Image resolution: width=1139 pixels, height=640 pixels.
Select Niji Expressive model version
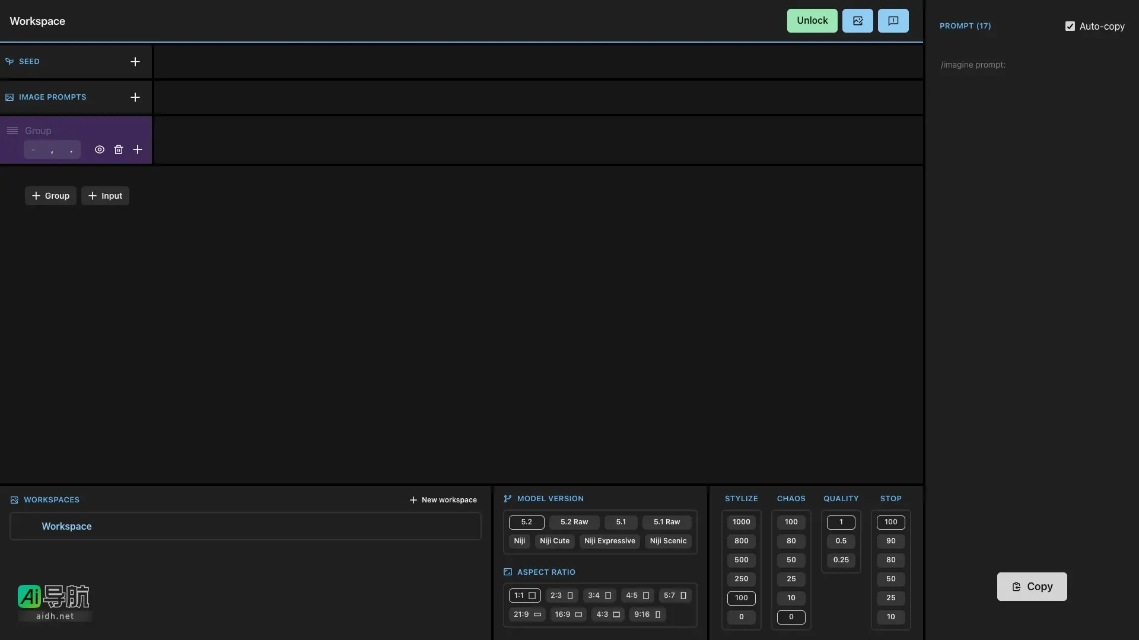click(609, 541)
